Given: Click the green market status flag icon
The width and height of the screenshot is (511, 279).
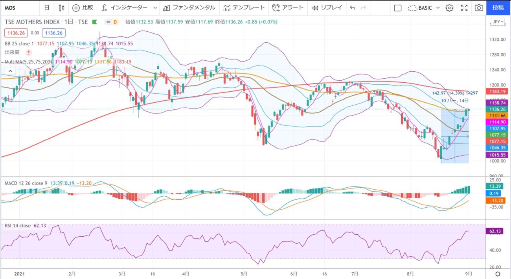Looking at the screenshot, I should click(x=94, y=22).
